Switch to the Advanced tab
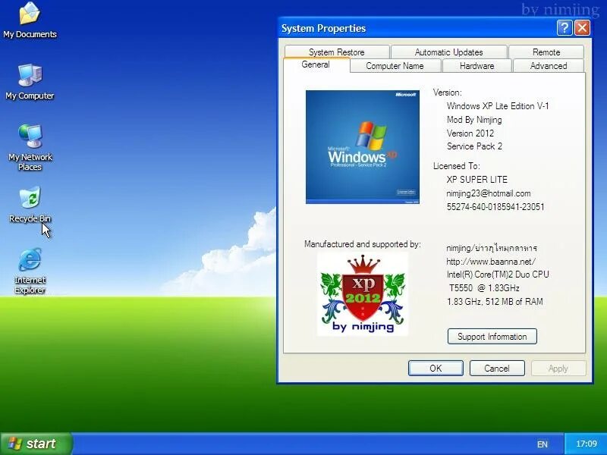 [549, 66]
